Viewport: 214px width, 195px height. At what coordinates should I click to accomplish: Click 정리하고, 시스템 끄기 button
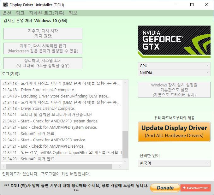43,63
